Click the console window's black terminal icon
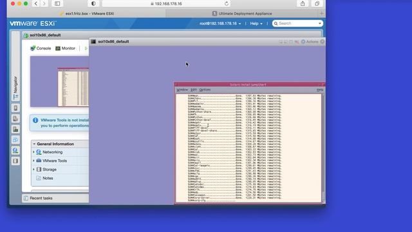The image size is (412, 232). pos(93,41)
